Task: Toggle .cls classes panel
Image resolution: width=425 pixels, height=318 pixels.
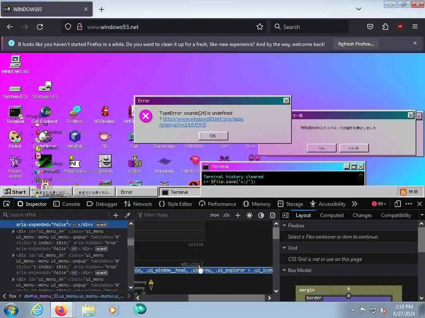Action: 226,215
